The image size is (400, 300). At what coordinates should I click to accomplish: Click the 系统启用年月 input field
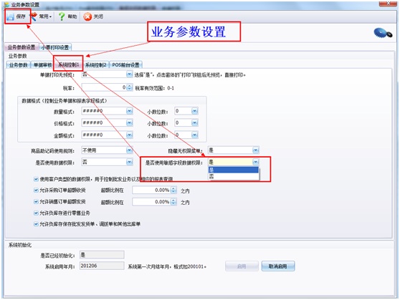click(x=102, y=266)
